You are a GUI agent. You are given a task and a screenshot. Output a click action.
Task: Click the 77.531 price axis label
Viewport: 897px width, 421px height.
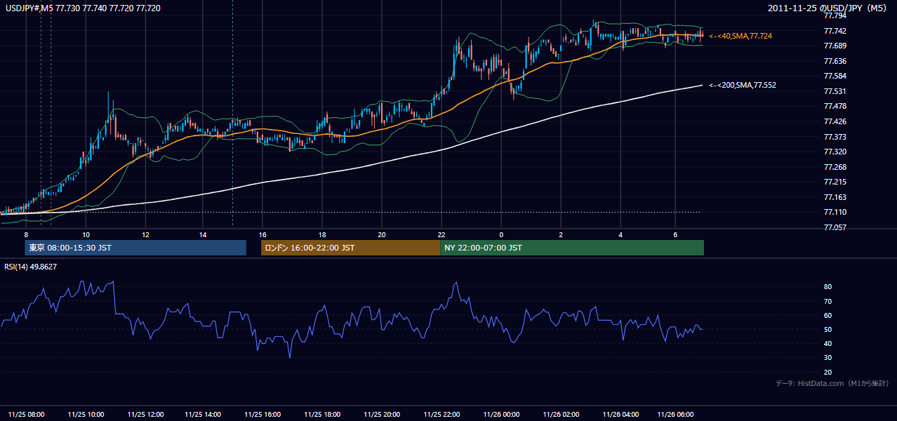tap(835, 91)
